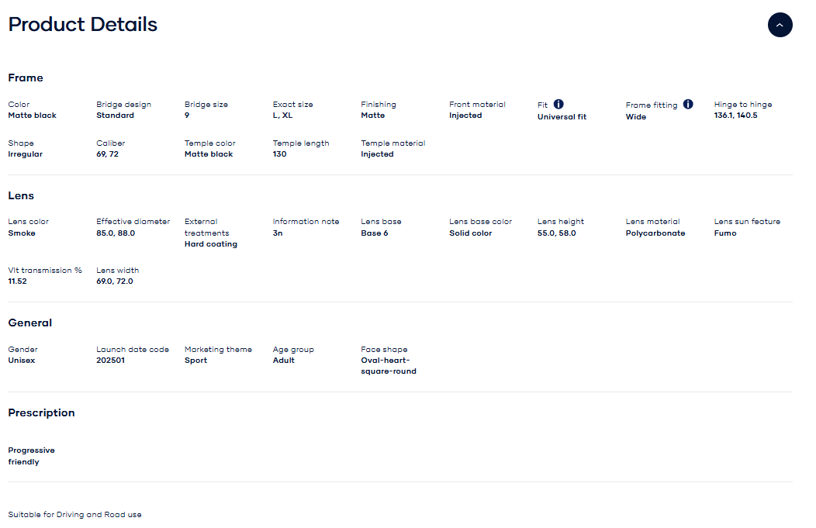Click the Universal fit value text
Image resolution: width=816 pixels, height=528 pixels.
pyautogui.click(x=562, y=117)
